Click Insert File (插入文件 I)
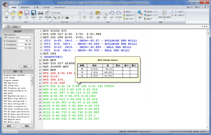Viewport: 211px width, 135px height. tap(129, 19)
